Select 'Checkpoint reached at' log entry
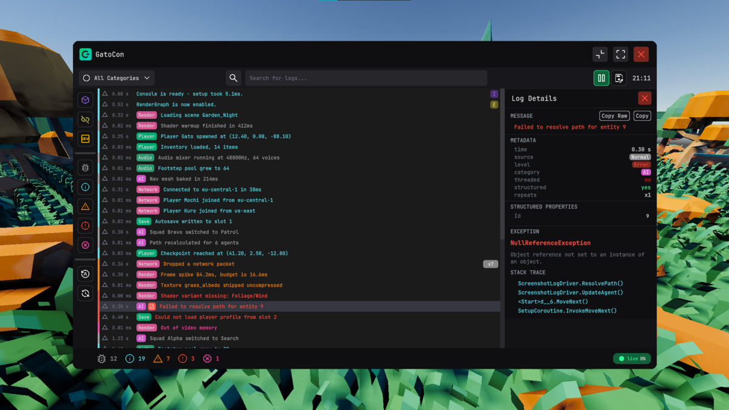 click(x=301, y=253)
